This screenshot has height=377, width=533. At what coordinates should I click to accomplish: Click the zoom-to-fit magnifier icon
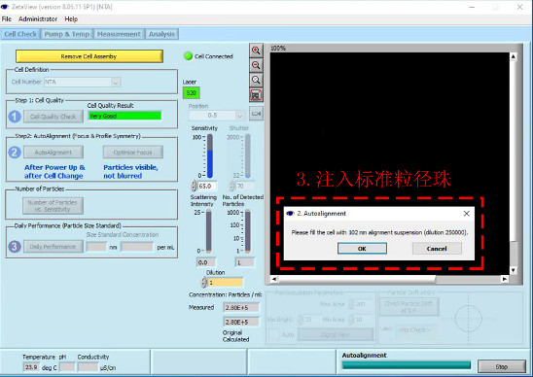[256, 80]
